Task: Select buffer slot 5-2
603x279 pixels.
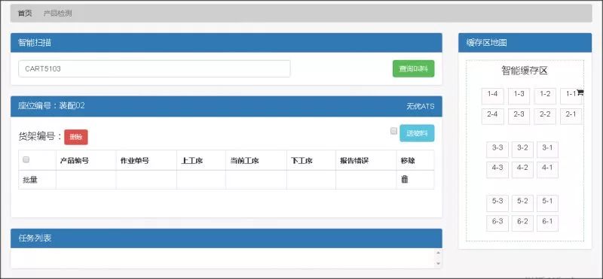Action: click(522, 203)
